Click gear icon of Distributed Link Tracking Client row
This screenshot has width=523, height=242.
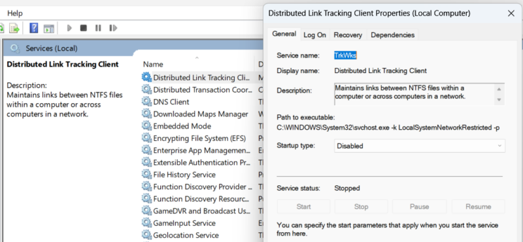click(146, 77)
